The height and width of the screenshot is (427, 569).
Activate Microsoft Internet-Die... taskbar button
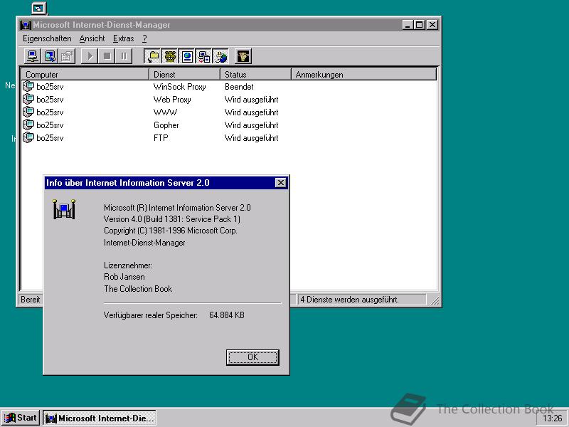pos(100,418)
